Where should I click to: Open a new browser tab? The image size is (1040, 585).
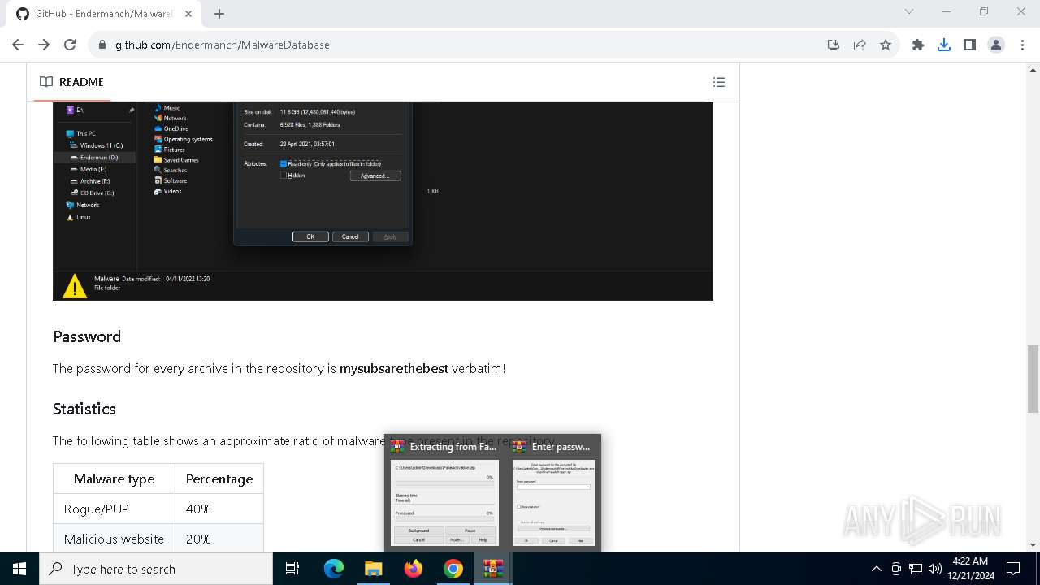pos(219,13)
